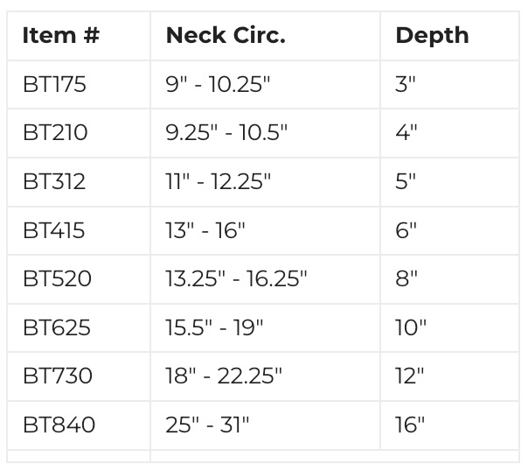The width and height of the screenshot is (528, 471).
Task: Select the BT175 item cell
Action: coord(55,85)
